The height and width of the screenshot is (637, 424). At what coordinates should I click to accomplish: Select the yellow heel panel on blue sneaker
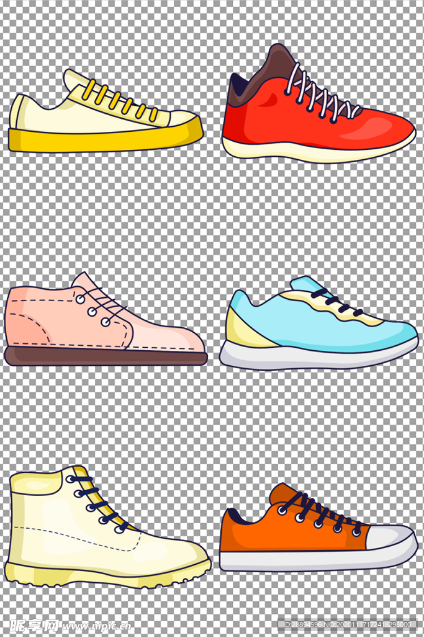[245, 330]
